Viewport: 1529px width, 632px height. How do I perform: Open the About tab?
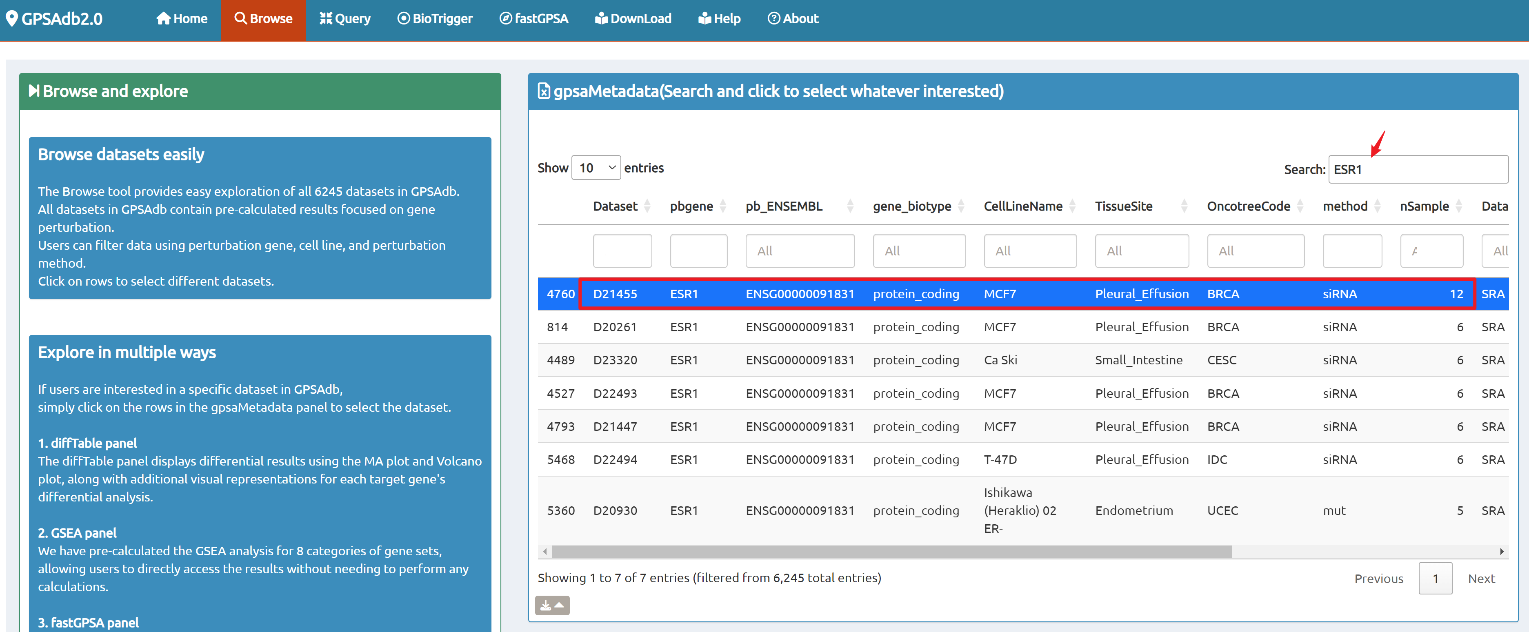[793, 18]
